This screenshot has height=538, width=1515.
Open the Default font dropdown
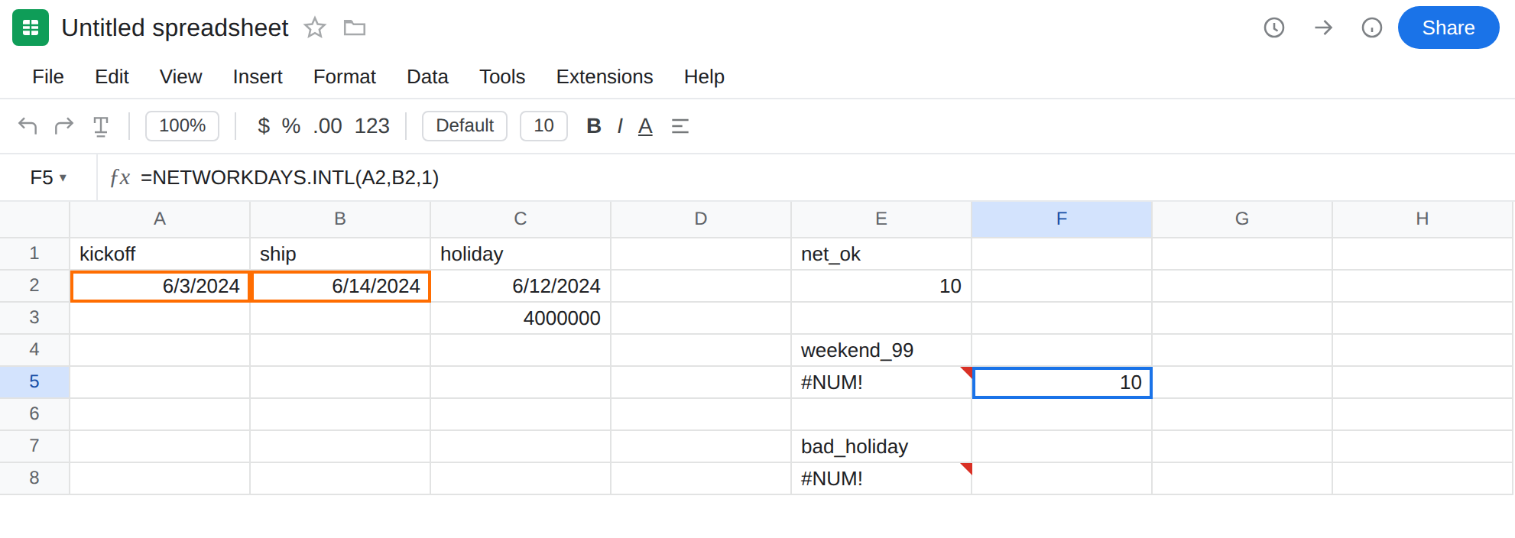coord(465,125)
